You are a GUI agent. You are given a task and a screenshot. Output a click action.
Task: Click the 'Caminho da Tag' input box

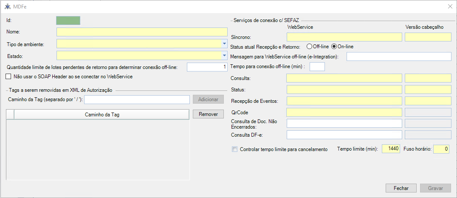[x=137, y=99]
